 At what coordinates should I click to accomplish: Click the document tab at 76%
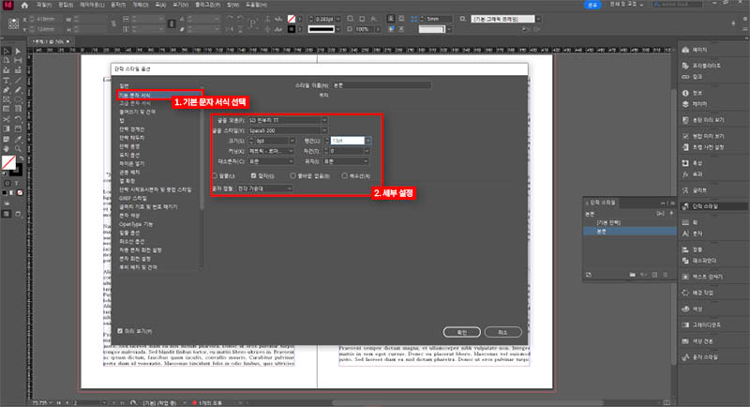(50, 41)
